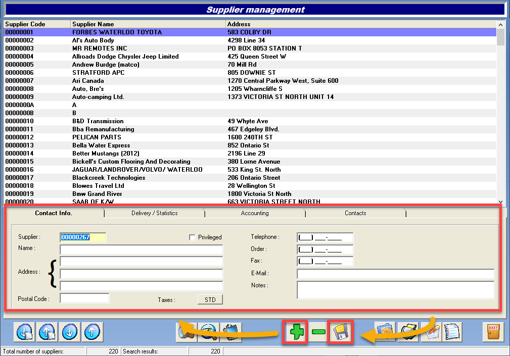The image size is (510, 356).
Task: Sort by the Supplier Code column header
Action: click(37, 24)
